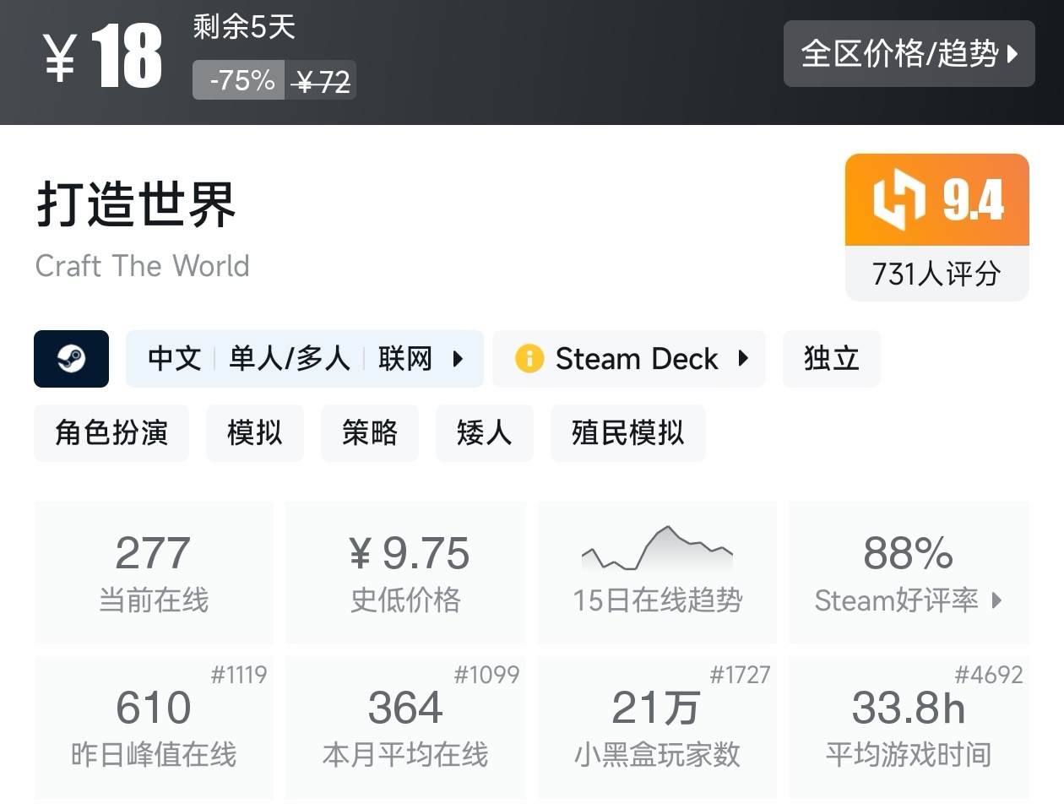Tap the 731人评分 rating count
Image resolution: width=1064 pixels, height=809 pixels.
[936, 274]
